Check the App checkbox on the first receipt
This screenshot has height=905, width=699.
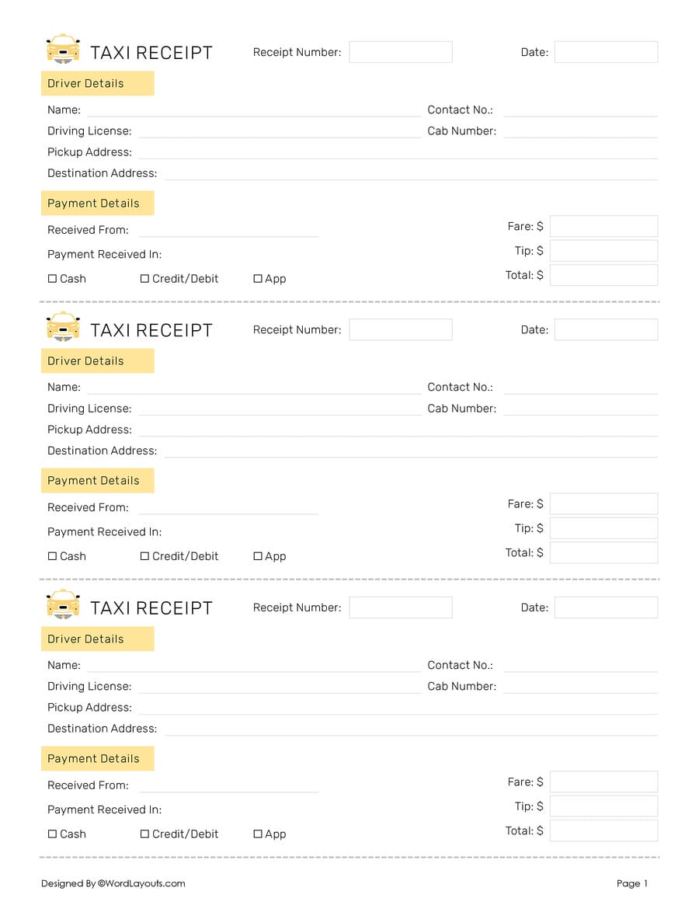258,278
